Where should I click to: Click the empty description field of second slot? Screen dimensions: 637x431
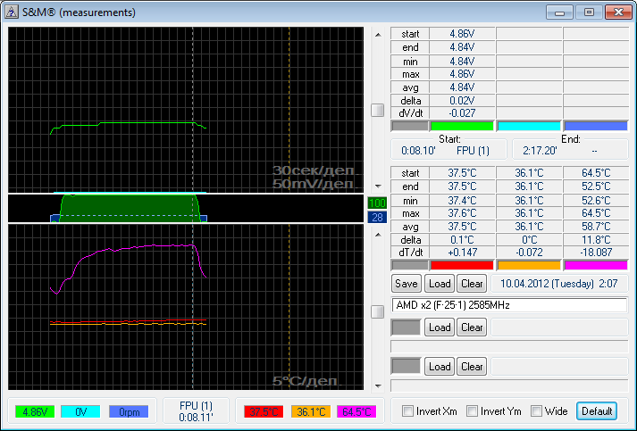click(x=509, y=346)
